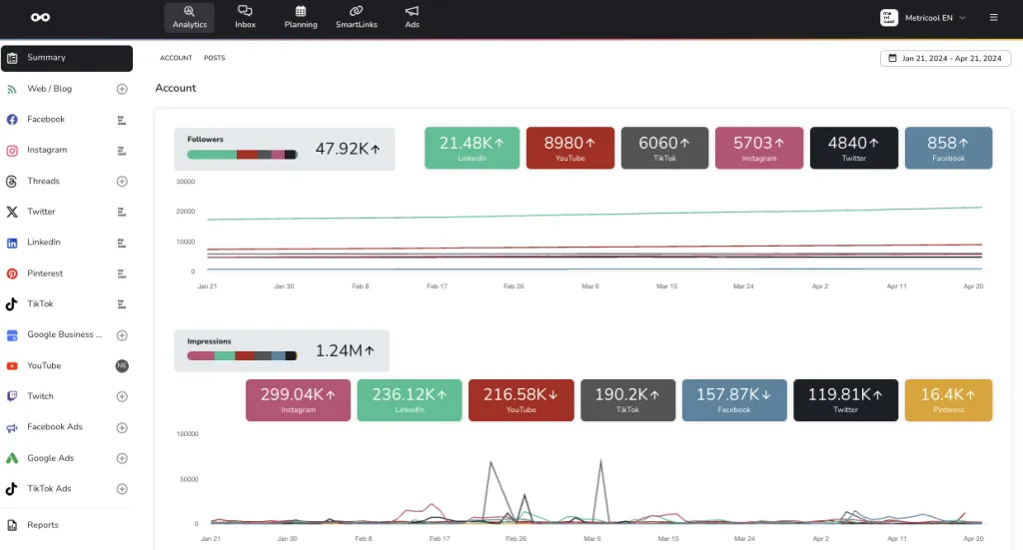The image size is (1023, 550).
Task: Switch to the ACCOUNT tab
Action: [176, 58]
